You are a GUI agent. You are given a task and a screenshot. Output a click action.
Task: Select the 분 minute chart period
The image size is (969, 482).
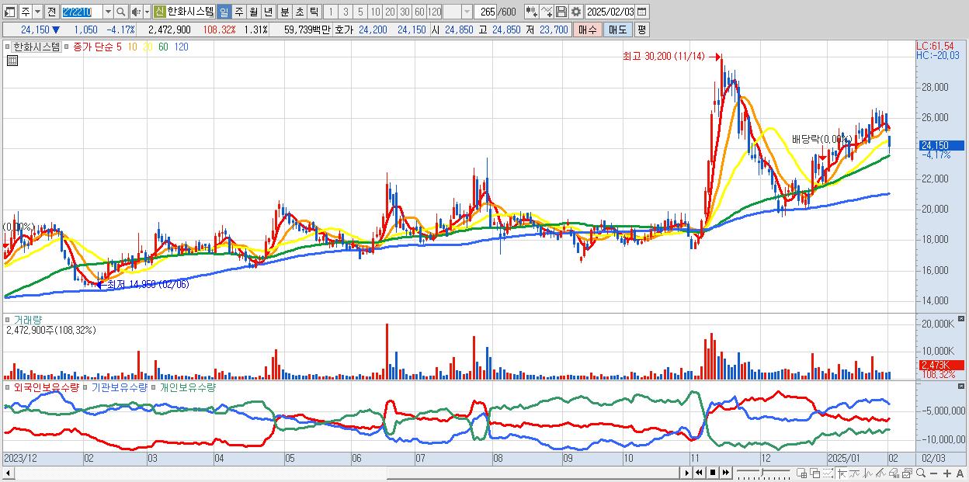coord(283,12)
